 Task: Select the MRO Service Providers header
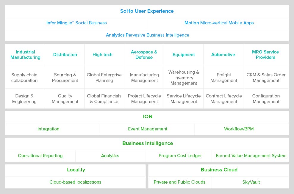click(265, 54)
